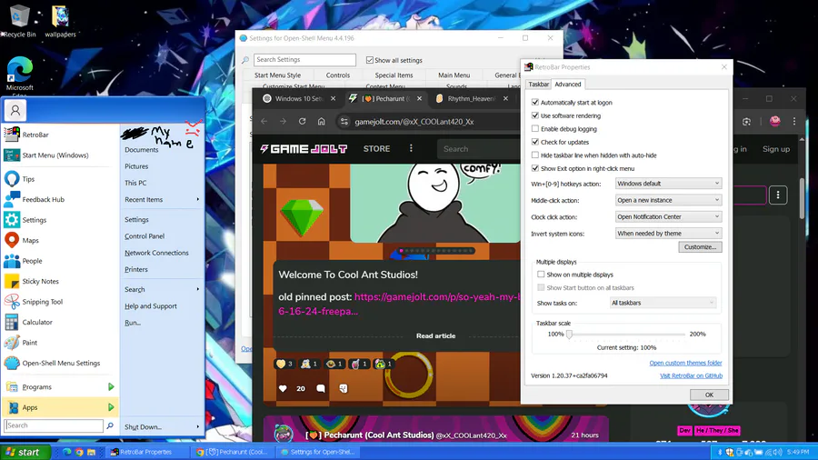Viewport: 818px width, 460px height.
Task: Open the Tips app
Action: [x=60, y=179]
